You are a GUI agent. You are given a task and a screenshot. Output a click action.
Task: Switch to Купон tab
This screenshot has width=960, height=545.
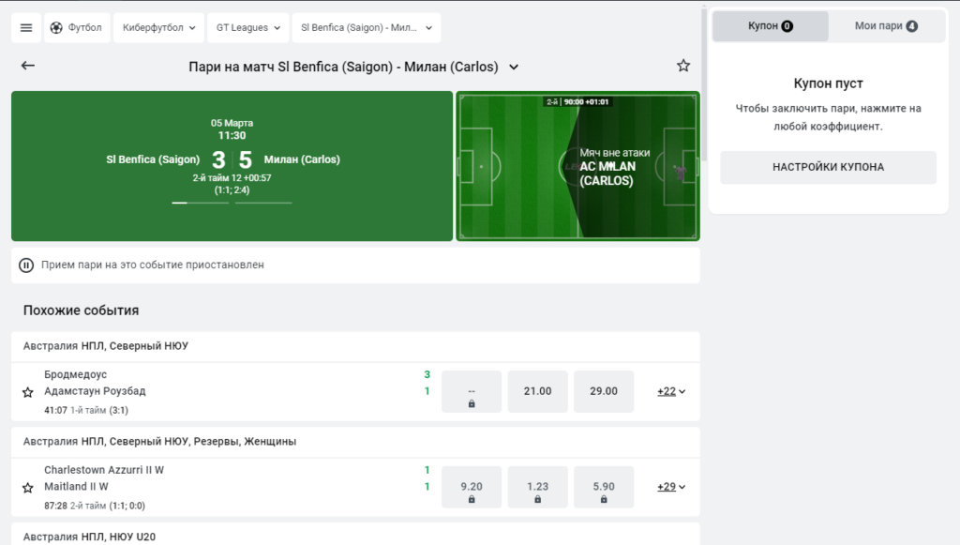point(771,25)
